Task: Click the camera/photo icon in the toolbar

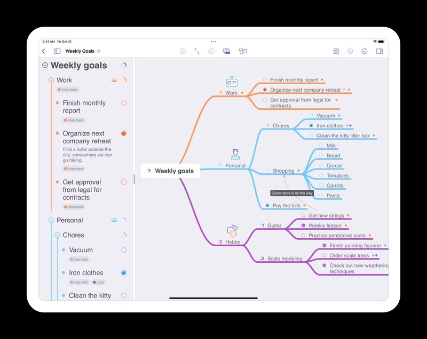Action: tap(226, 51)
